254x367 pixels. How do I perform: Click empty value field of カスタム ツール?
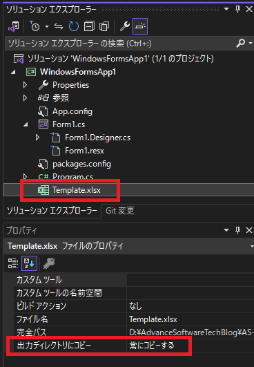coord(190,280)
